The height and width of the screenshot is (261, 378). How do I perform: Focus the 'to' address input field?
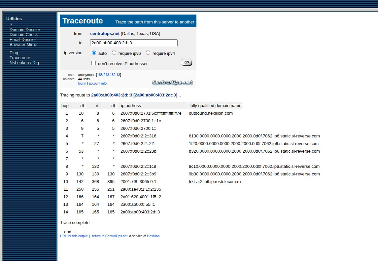134,43
